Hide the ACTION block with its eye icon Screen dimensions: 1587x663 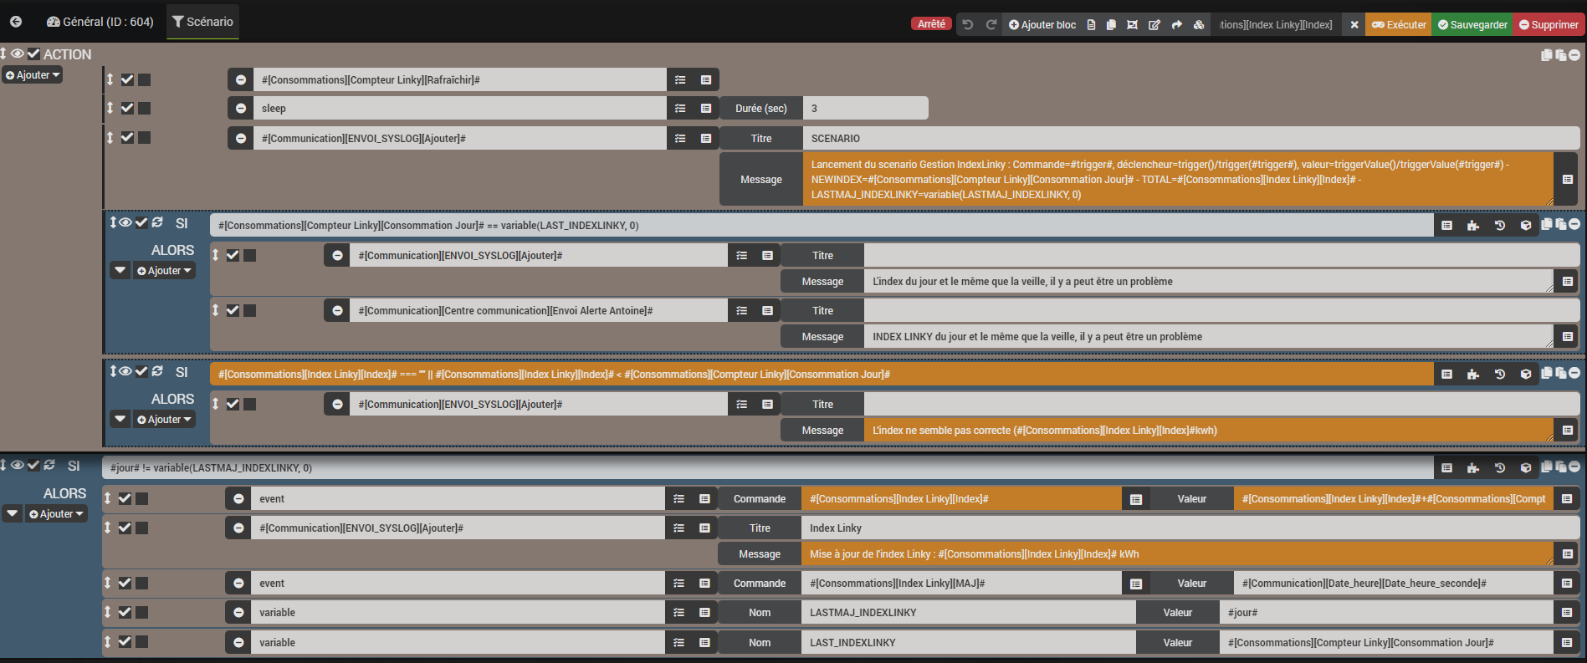pos(18,54)
